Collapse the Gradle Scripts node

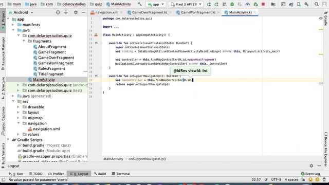click(x=8, y=139)
